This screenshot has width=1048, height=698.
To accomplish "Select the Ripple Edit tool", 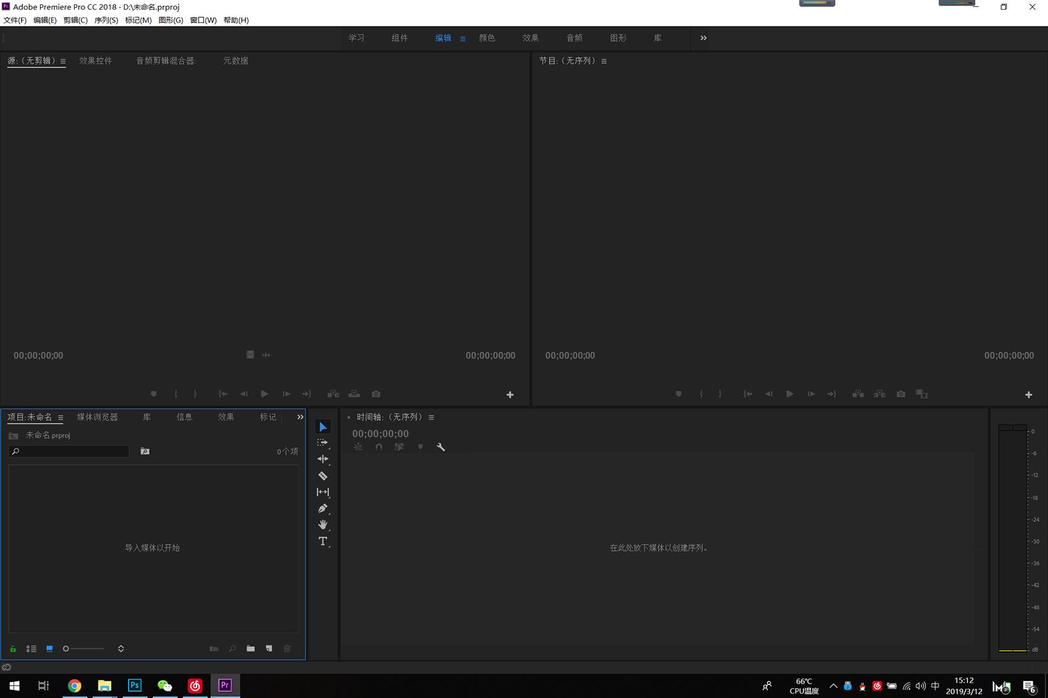I will [x=323, y=459].
